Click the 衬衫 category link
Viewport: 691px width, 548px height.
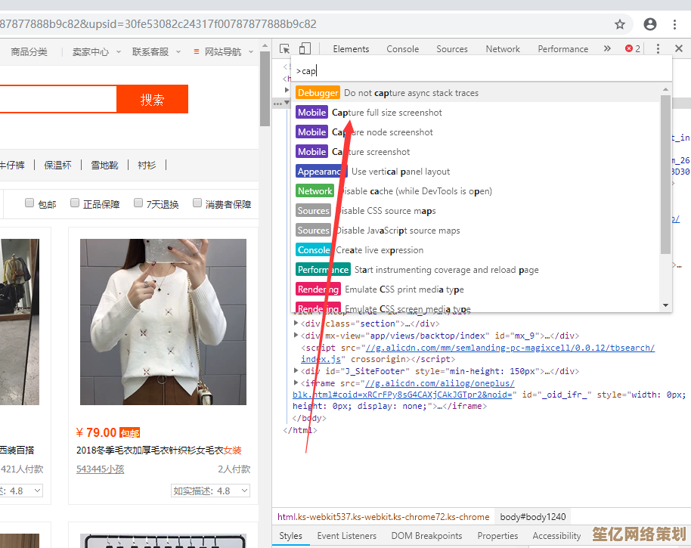(147, 166)
